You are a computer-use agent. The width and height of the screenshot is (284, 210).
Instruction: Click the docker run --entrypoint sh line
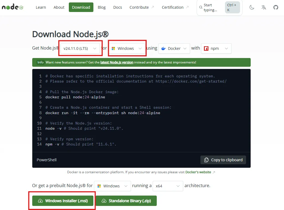103,113
